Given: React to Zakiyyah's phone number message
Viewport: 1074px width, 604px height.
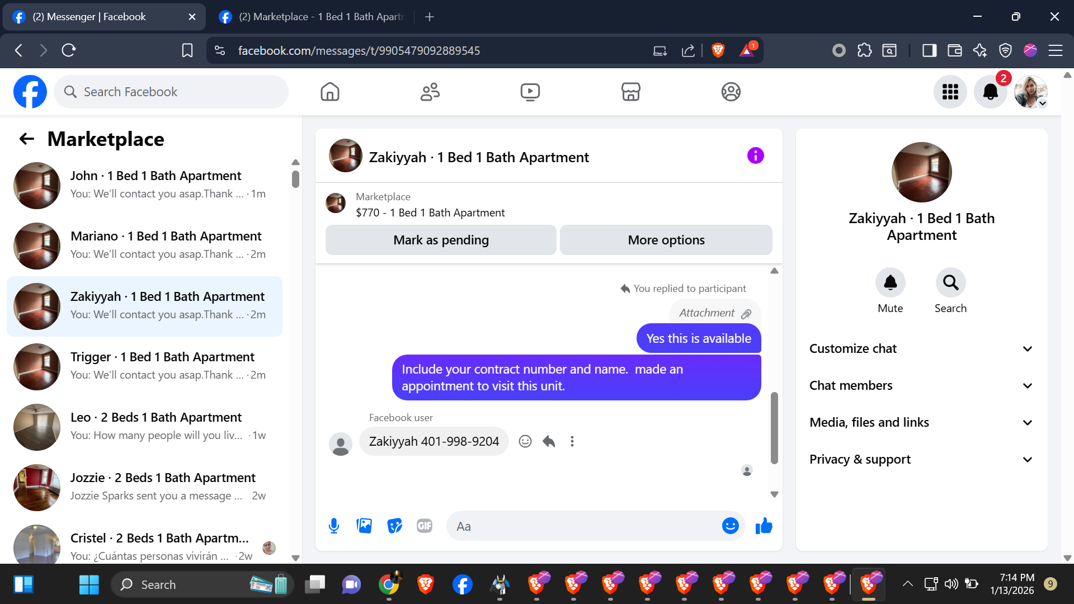Looking at the screenshot, I should tap(525, 441).
